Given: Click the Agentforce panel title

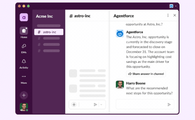Looking at the screenshot, I should (x=124, y=16).
